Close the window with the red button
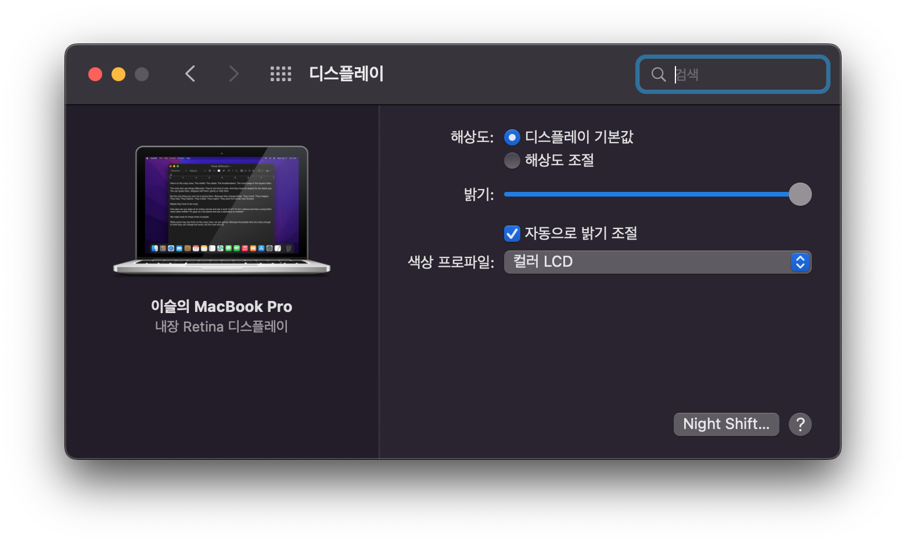This screenshot has height=545, width=906. (x=95, y=74)
